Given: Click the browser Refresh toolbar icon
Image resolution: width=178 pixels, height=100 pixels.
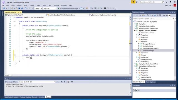Looking at the screenshot, I should pyautogui.click(x=81, y=8).
